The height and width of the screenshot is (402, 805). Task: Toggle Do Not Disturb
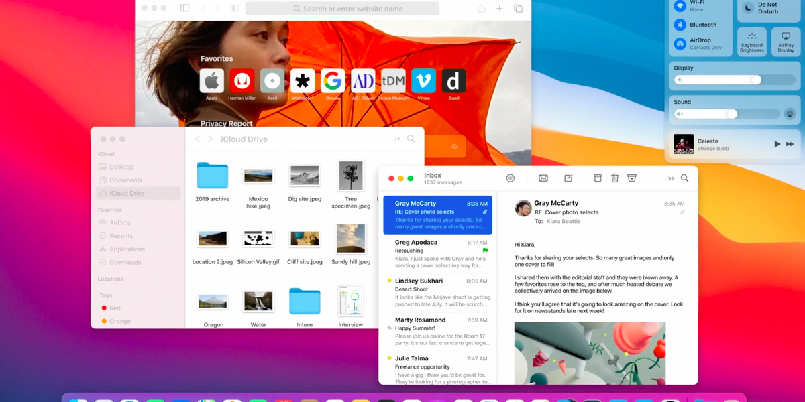tap(749, 8)
